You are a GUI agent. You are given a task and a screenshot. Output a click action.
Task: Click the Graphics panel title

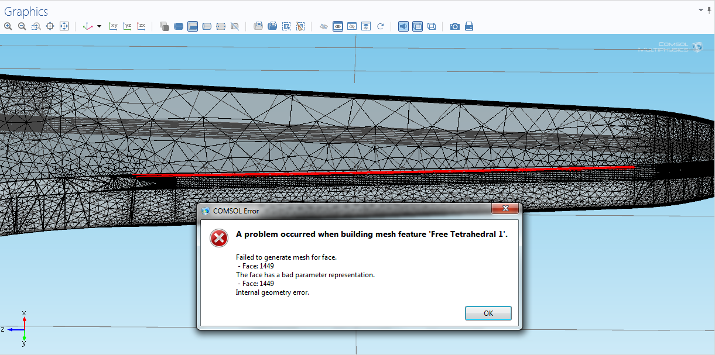click(x=26, y=12)
